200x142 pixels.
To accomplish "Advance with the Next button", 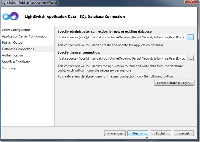I will click(138, 133).
